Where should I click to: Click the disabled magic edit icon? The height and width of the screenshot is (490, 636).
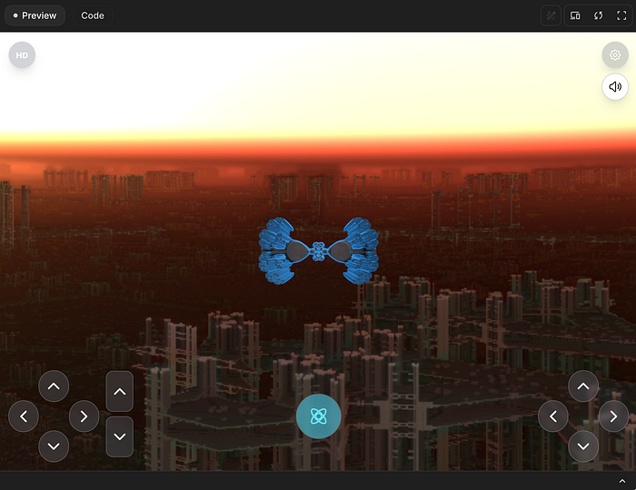coord(551,15)
